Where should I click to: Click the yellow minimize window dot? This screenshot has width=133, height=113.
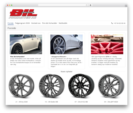click(10, 5)
